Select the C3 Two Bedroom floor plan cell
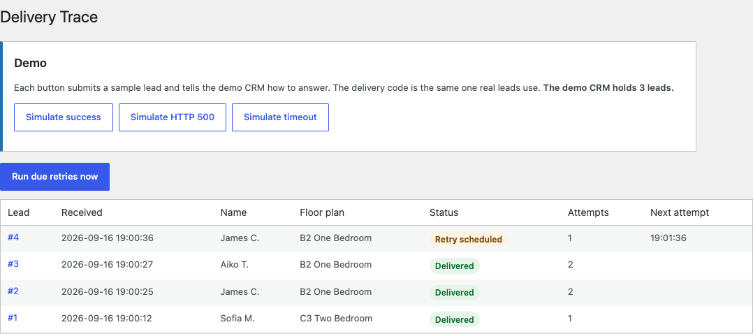The width and height of the screenshot is (753, 334). click(x=336, y=318)
